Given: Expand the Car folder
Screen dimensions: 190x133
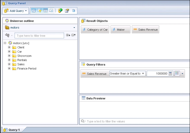Looking at the screenshot, I should tap(9, 51).
